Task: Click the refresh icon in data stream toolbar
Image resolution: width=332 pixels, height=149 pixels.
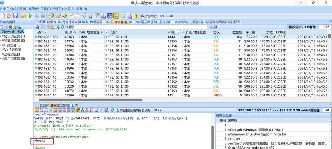Action: 112,110
